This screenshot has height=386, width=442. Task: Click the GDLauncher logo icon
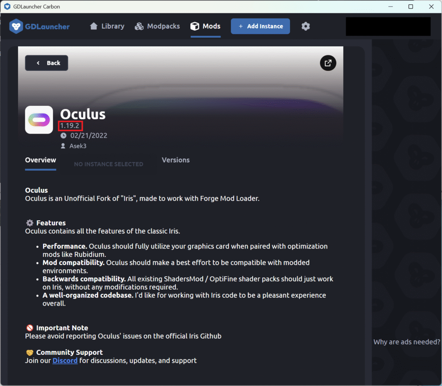16,26
